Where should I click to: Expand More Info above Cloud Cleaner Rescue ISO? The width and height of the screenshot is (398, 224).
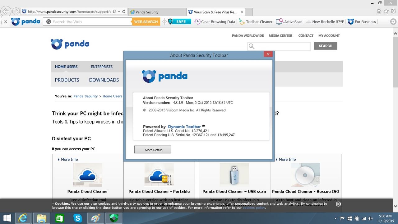[286, 159]
